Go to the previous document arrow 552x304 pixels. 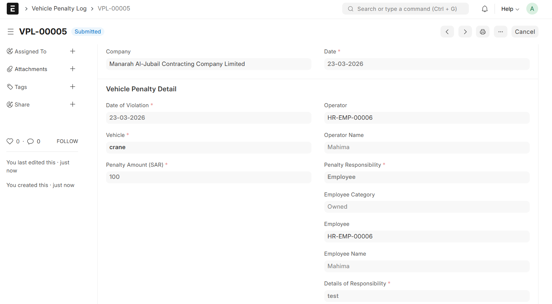(447, 32)
